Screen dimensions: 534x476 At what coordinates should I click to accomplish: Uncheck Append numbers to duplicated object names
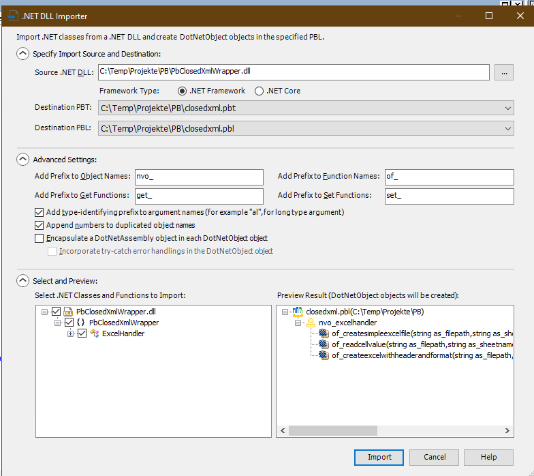tap(40, 225)
